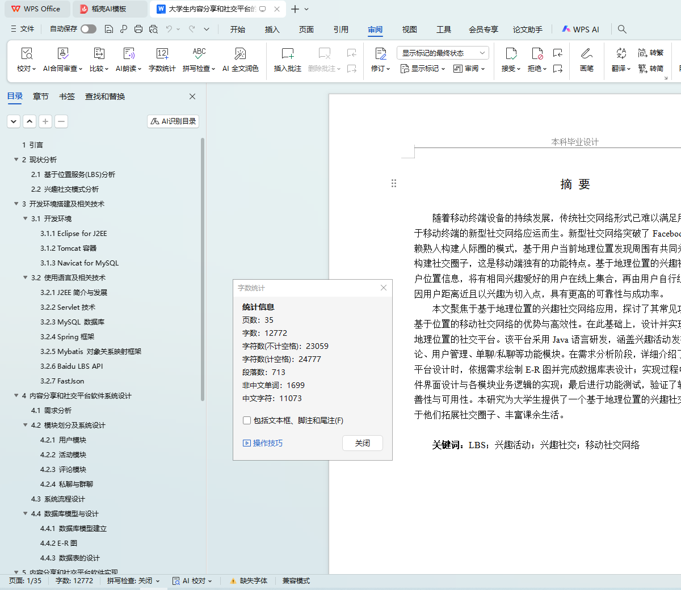Click the 字数统计 word count icon

point(162,54)
